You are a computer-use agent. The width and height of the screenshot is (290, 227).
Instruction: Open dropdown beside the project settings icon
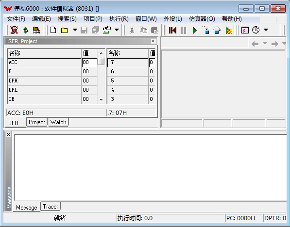[117, 30]
